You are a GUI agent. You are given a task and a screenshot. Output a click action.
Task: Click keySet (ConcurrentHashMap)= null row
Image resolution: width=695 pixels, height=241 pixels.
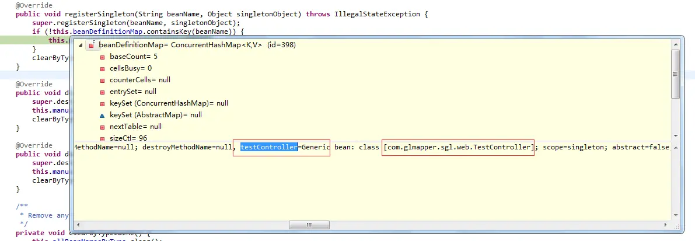pos(169,103)
